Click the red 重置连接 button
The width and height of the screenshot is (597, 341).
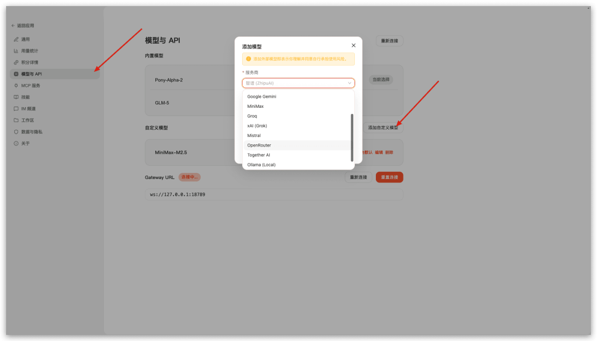[x=389, y=177]
